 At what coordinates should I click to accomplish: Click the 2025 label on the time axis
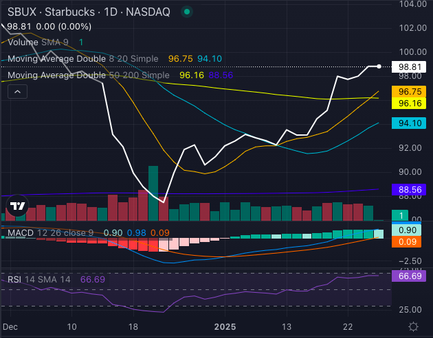point(224,327)
